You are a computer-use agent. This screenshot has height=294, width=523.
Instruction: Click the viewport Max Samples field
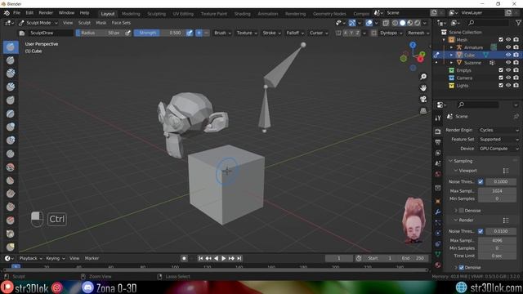[497, 191]
